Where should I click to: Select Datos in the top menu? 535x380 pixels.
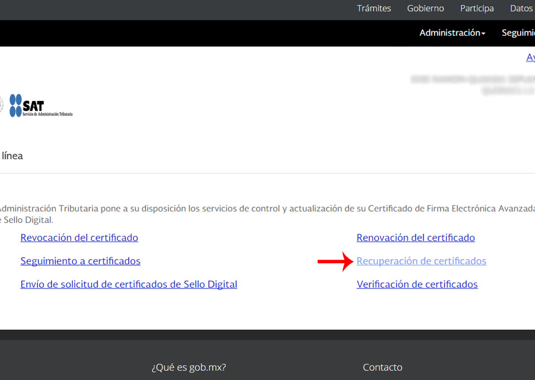(521, 8)
